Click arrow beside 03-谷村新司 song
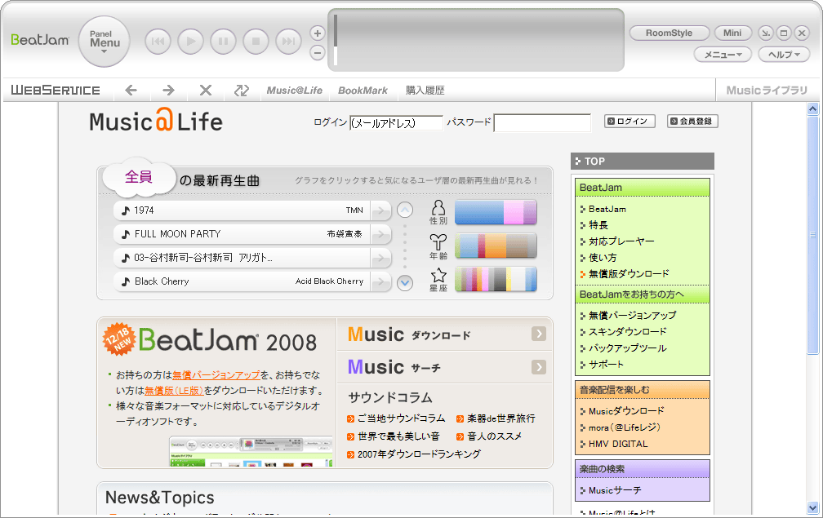The width and height of the screenshot is (823, 518). [380, 258]
